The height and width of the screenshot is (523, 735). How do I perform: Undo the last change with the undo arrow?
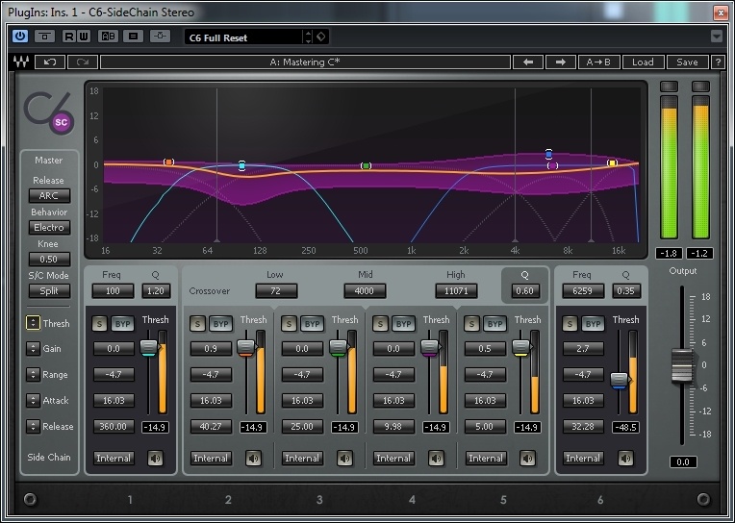(50, 62)
